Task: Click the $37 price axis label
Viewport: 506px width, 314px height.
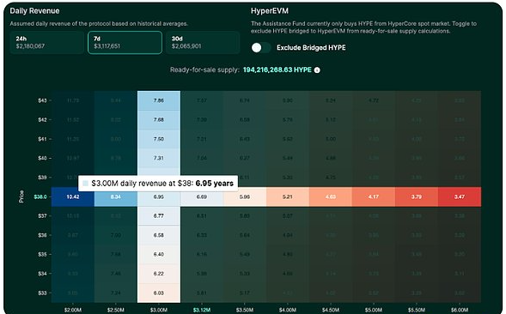Action: click(42, 216)
